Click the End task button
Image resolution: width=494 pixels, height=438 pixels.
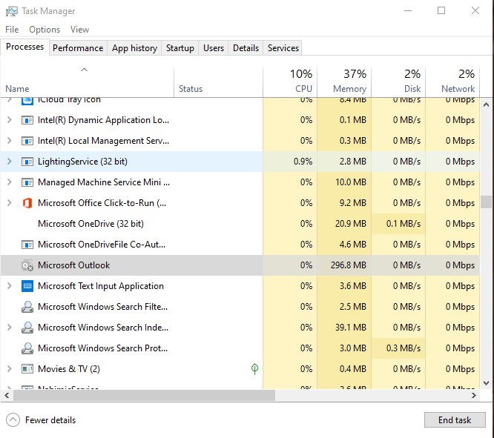point(455,420)
